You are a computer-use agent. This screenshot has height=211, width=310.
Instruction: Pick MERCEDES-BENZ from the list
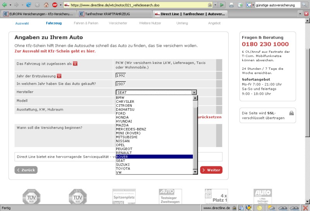pyautogui.click(x=154, y=129)
